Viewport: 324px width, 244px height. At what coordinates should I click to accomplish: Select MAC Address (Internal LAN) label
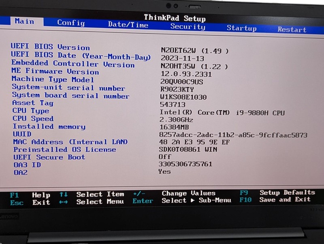pos(70,142)
